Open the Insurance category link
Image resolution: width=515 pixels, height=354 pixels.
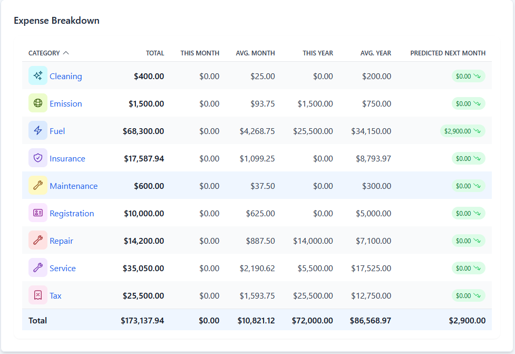point(67,158)
